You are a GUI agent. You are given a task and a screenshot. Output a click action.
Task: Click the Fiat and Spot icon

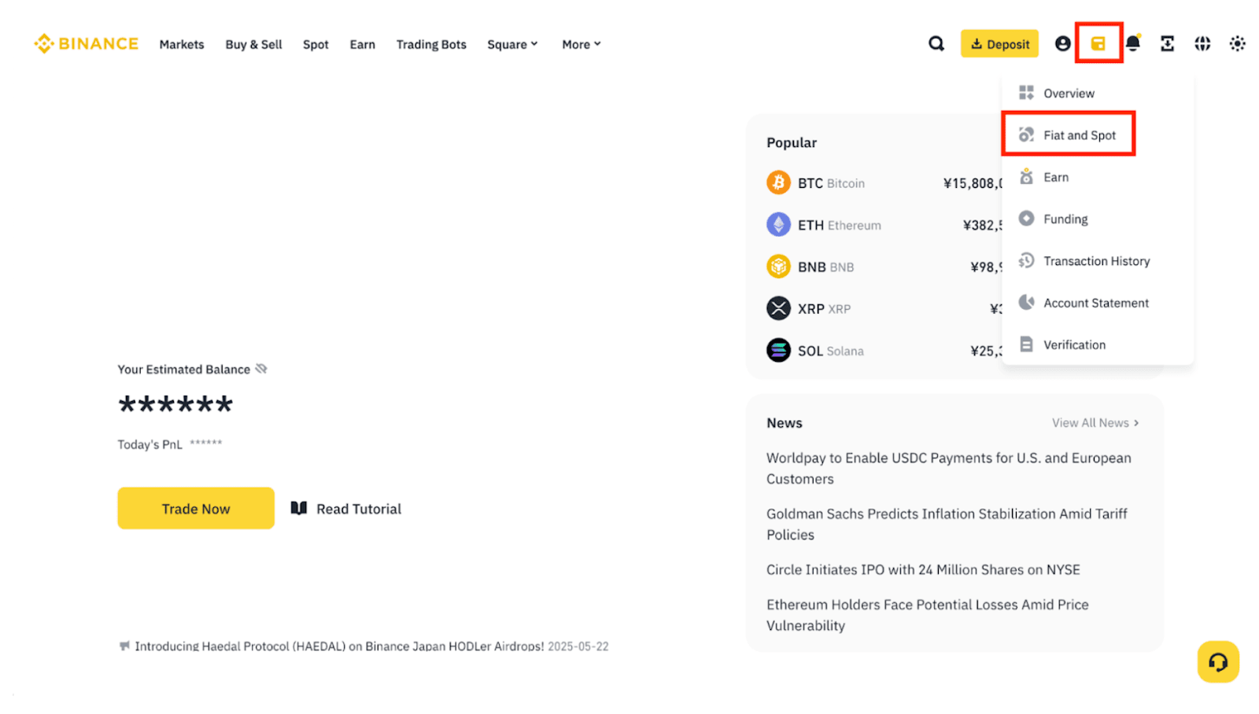(x=1026, y=134)
